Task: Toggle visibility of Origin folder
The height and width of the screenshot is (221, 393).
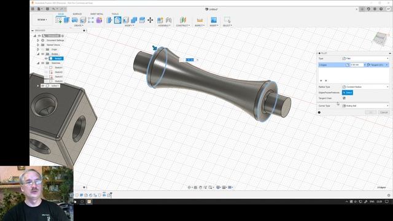Action: [x=43, y=49]
